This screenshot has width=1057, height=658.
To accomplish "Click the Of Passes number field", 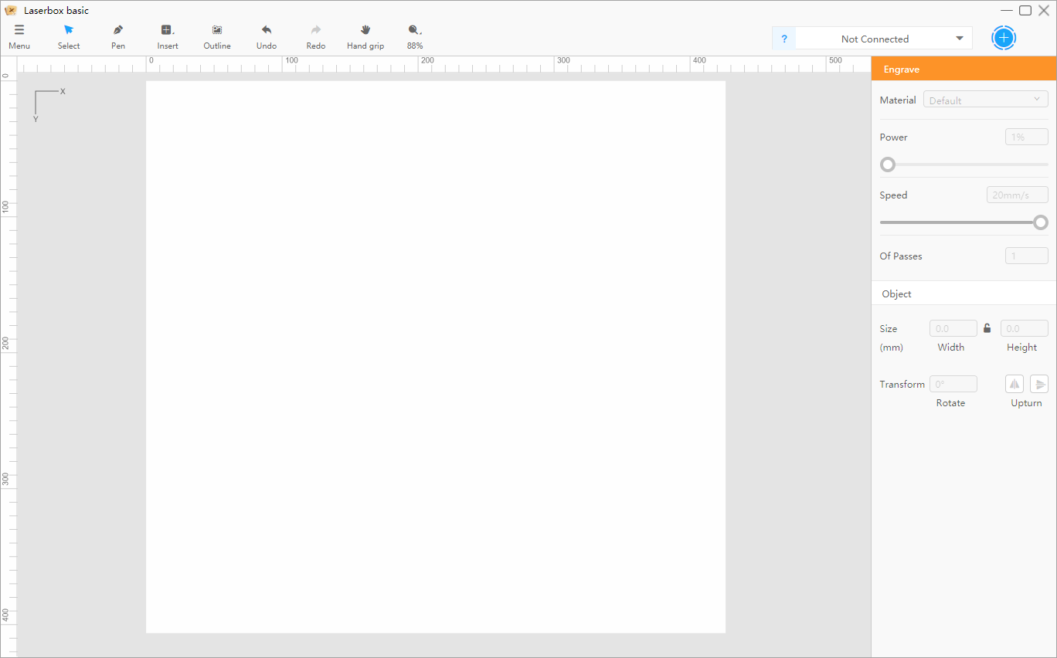I will [1027, 256].
